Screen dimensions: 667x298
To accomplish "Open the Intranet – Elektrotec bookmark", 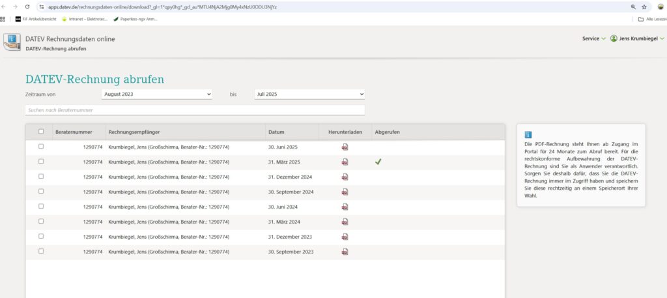I will coord(85,19).
